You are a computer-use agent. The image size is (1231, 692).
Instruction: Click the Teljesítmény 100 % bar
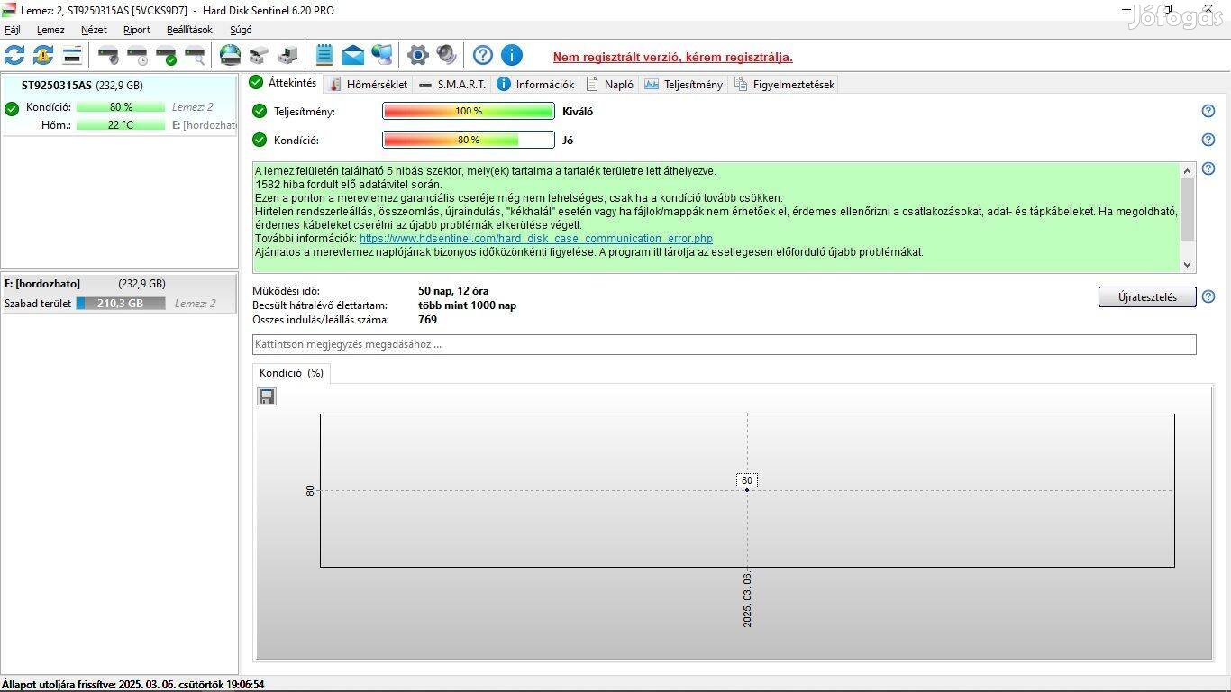(x=469, y=111)
